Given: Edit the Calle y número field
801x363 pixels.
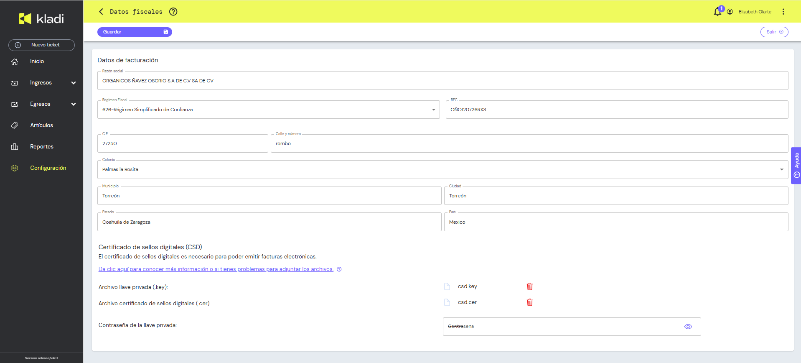Looking at the screenshot, I should pos(529,143).
